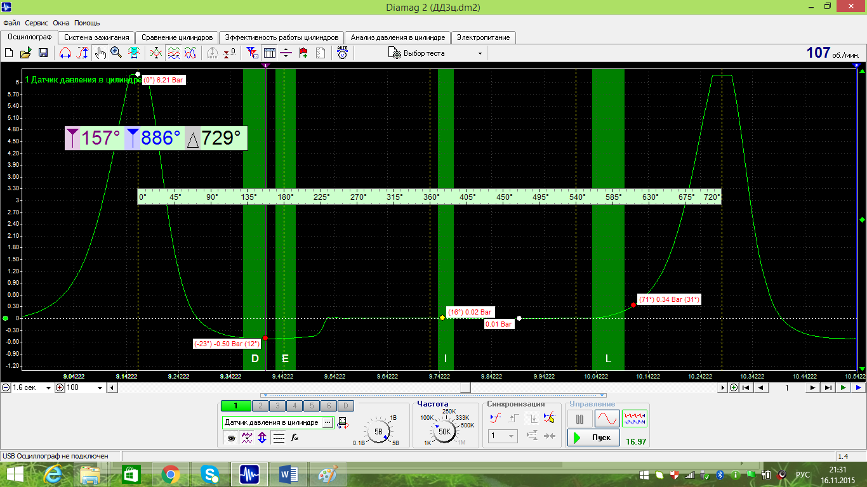Screen dimensions: 867x487
Task: Open the Сравнение цилиндров tab
Action: coord(177,37)
